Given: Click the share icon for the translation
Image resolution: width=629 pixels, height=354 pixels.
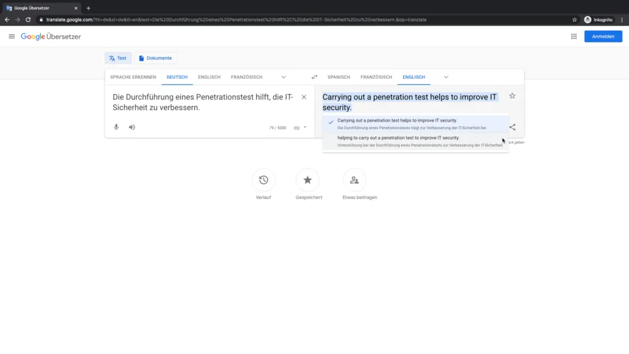Looking at the screenshot, I should pyautogui.click(x=512, y=127).
